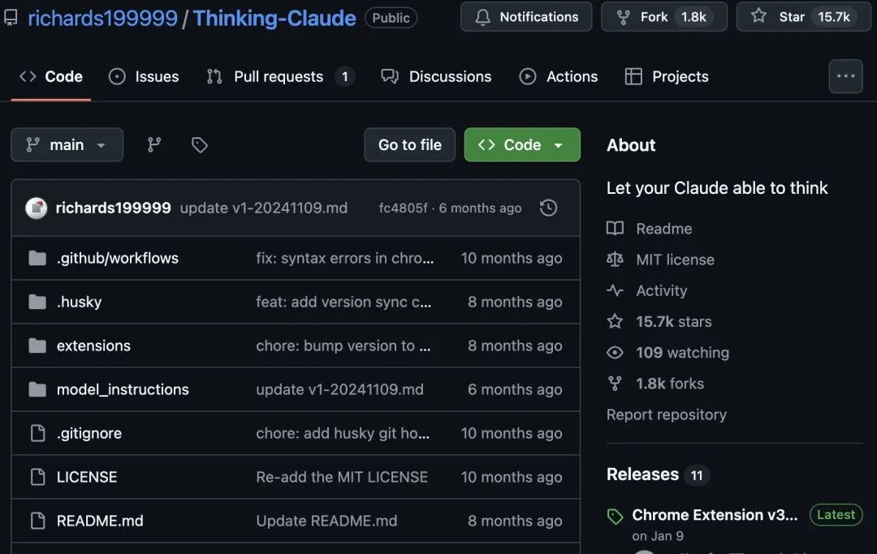Open the Issues tab
This screenshot has width=877, height=554.
pyautogui.click(x=144, y=76)
